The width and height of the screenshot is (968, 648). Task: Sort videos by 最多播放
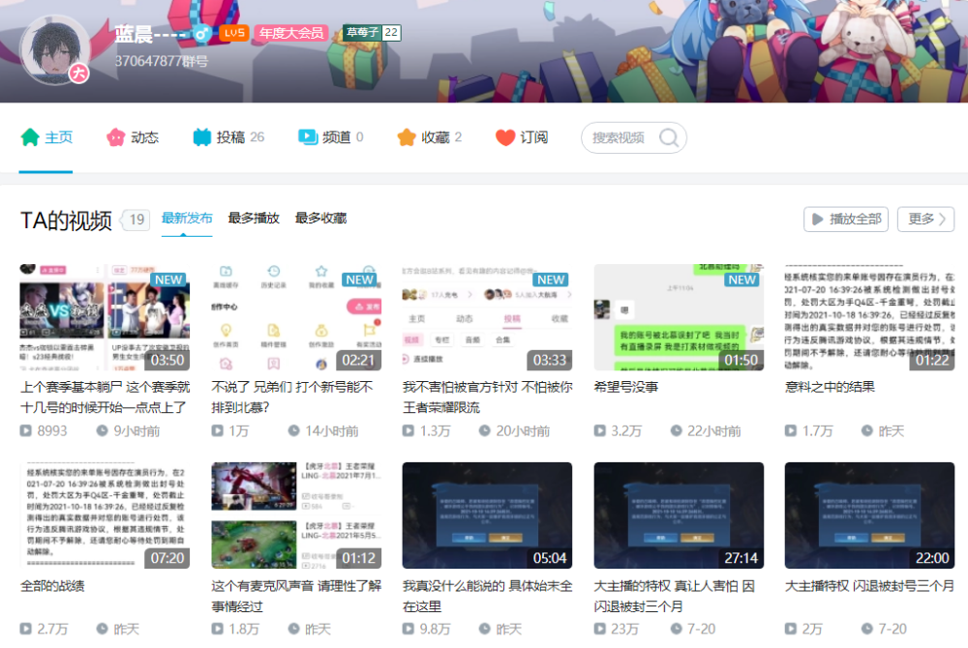(254, 218)
